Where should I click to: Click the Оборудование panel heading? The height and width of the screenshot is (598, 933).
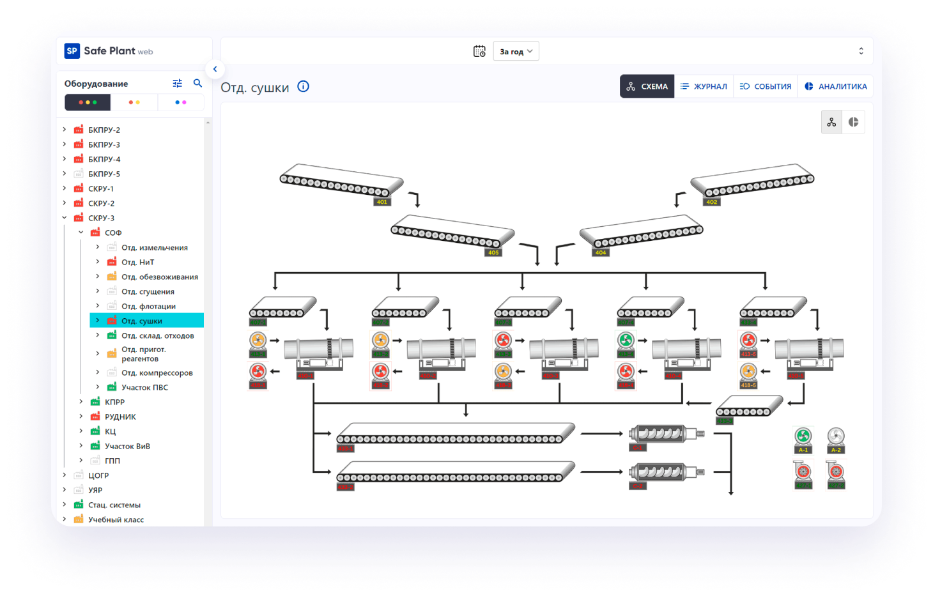point(96,84)
